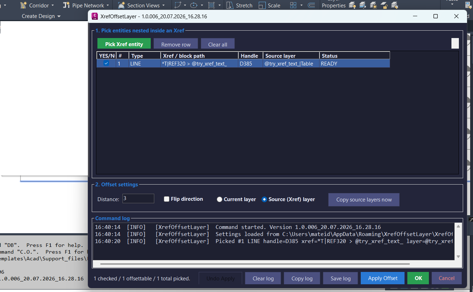This screenshot has height=292, width=473.
Task: Open the Pipe Network tool
Action: pyautogui.click(x=84, y=5)
